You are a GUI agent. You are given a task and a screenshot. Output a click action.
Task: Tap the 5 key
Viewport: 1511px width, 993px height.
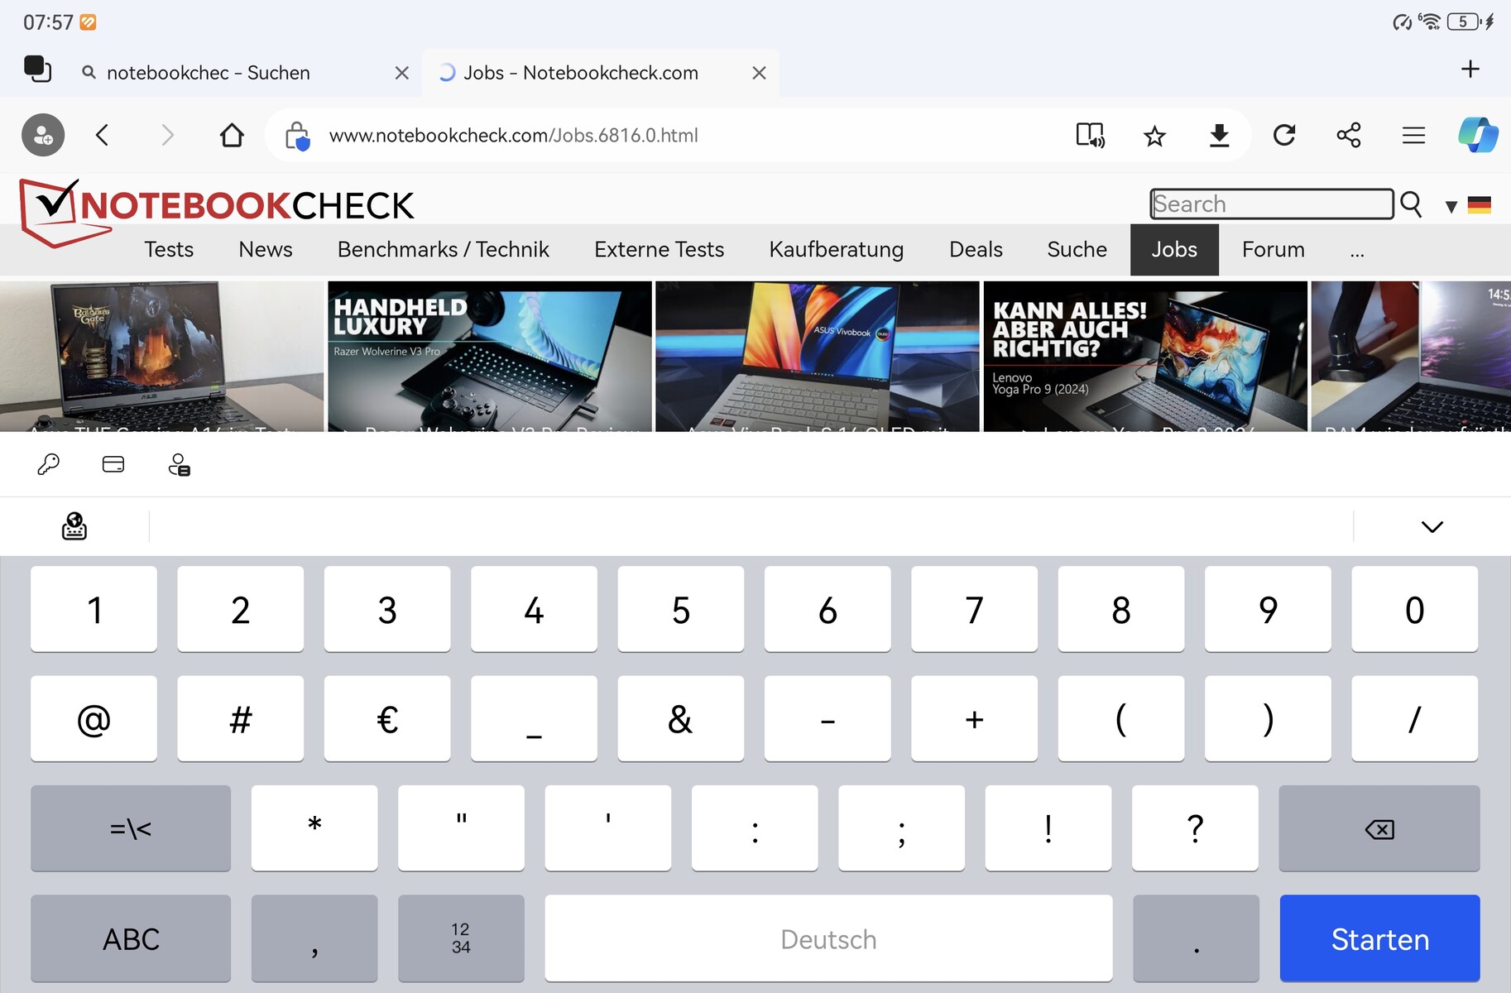pos(680,609)
